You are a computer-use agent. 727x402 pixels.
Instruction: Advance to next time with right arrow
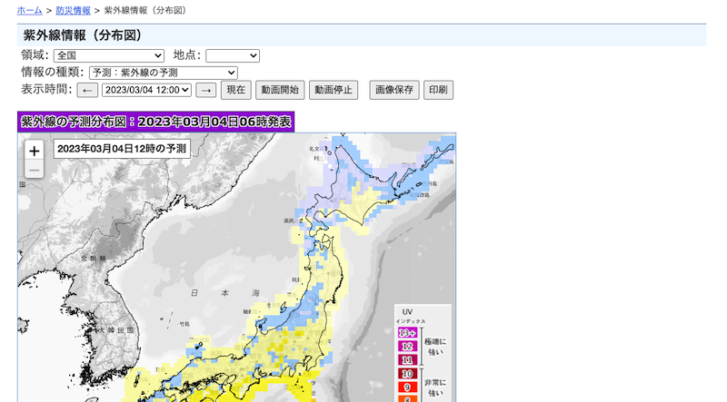click(206, 90)
